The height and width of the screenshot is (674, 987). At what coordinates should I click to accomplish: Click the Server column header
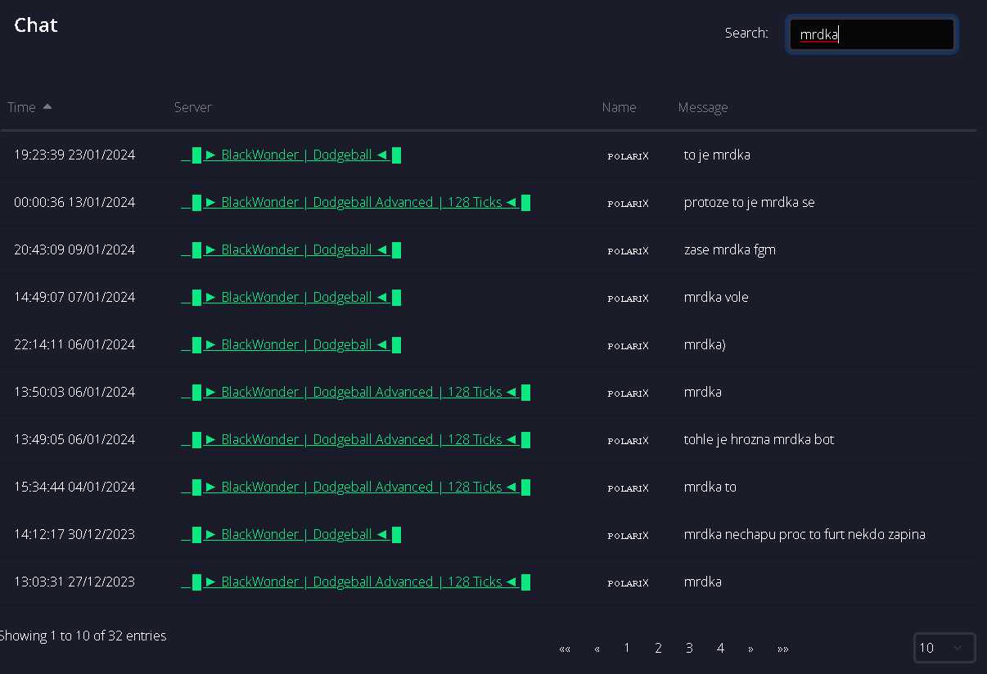click(x=193, y=107)
